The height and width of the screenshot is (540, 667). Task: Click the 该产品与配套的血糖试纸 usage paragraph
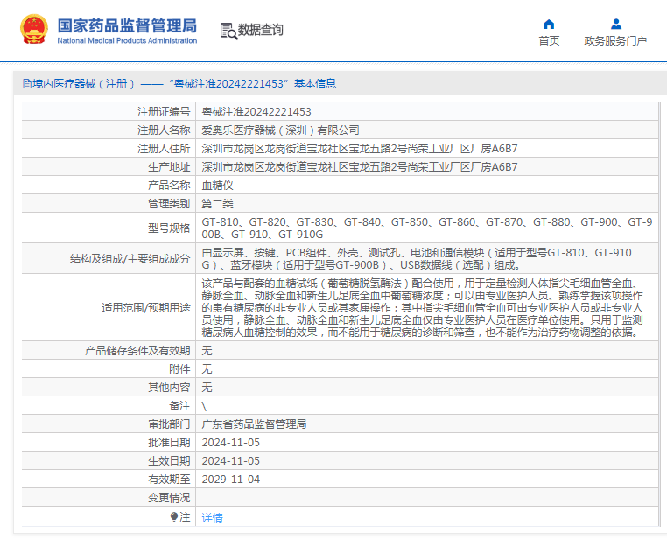(422, 307)
